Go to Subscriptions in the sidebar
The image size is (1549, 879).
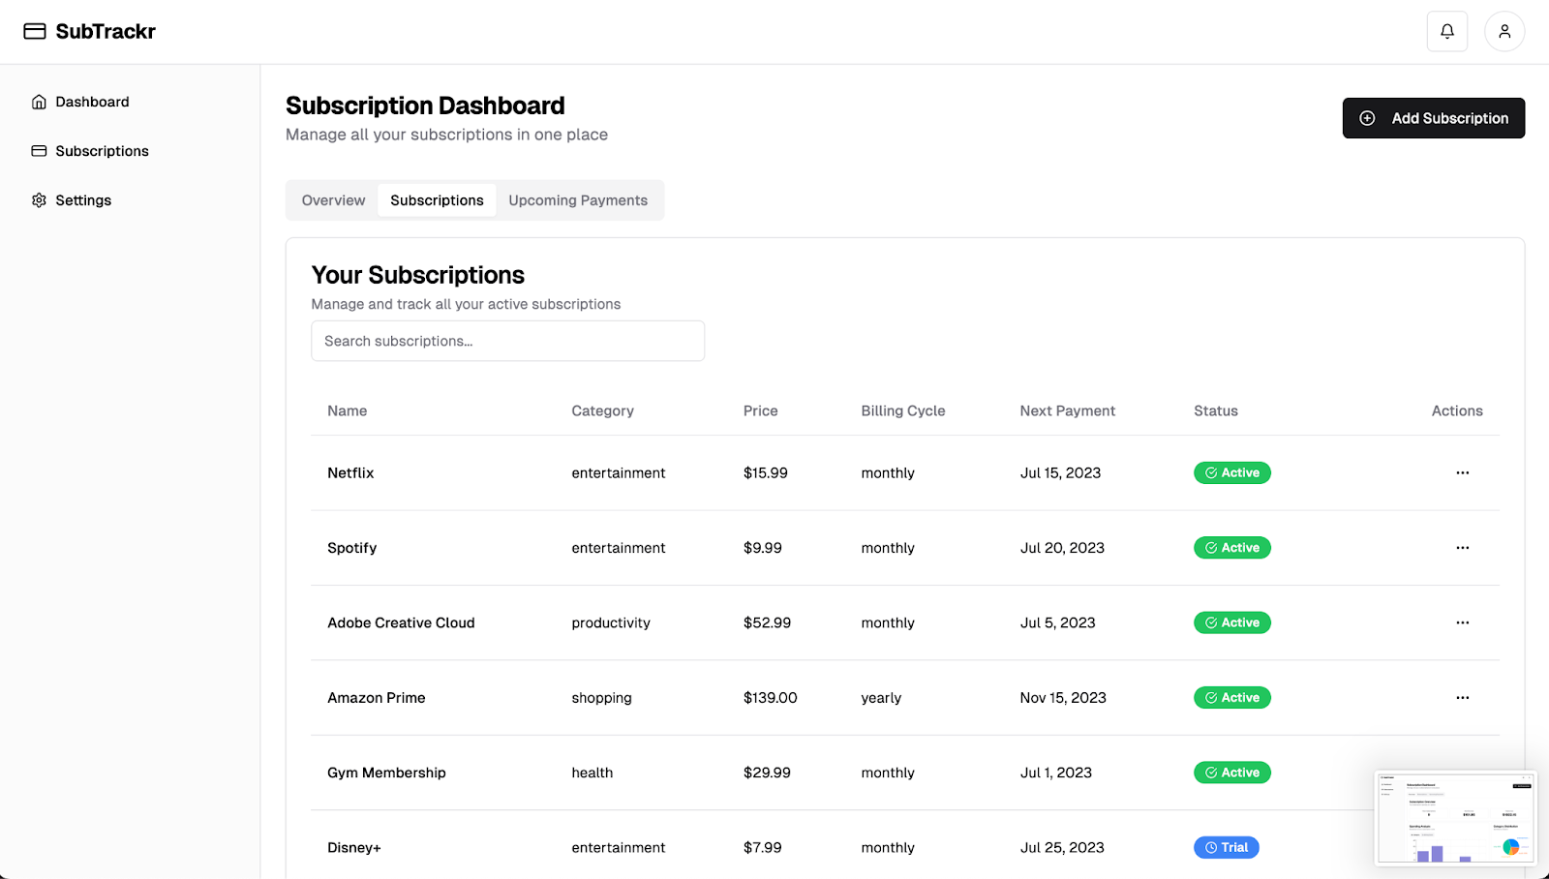pyautogui.click(x=102, y=151)
